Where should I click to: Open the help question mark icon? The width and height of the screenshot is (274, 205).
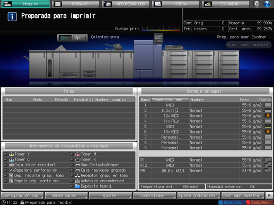tap(267, 4)
